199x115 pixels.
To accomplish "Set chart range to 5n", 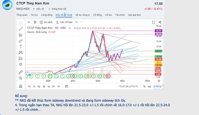I will coord(54,87).
